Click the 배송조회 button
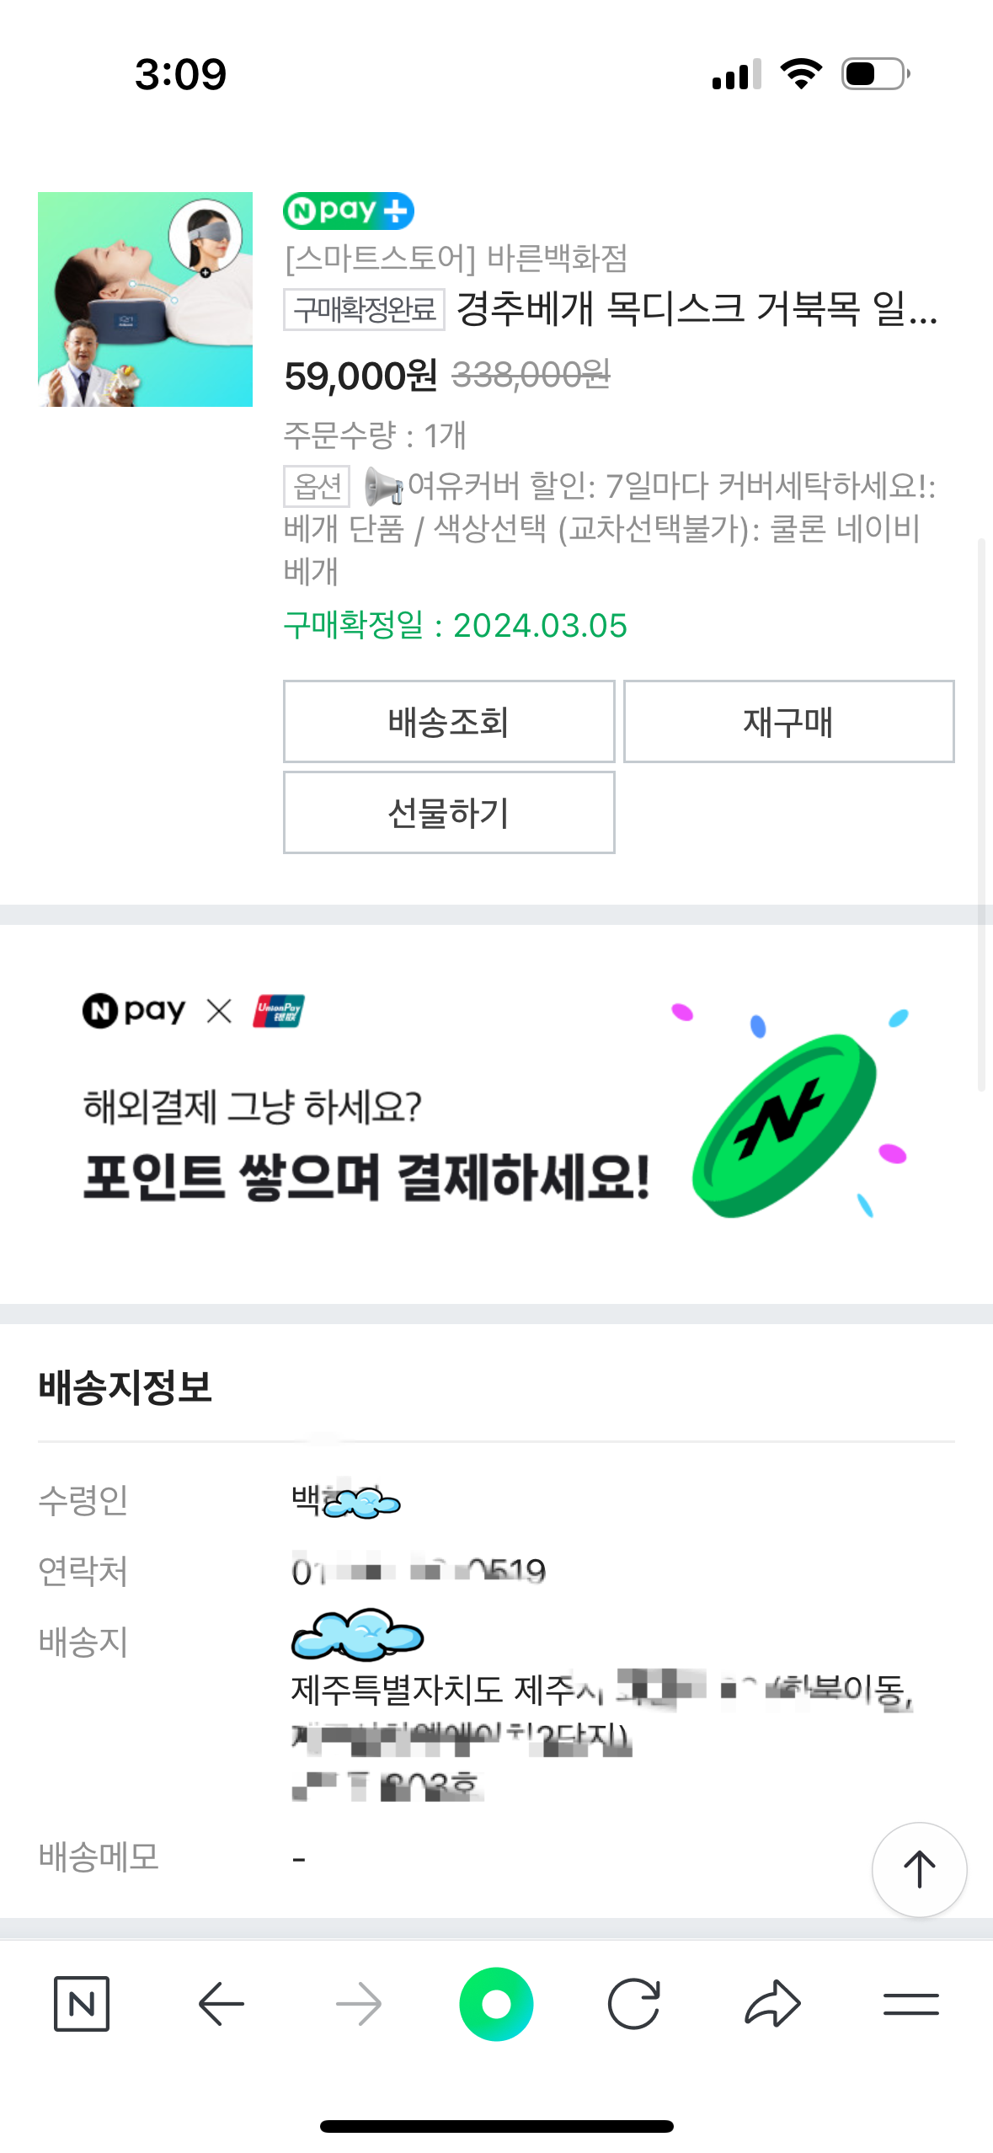This screenshot has width=993, height=2153. pyautogui.click(x=449, y=722)
